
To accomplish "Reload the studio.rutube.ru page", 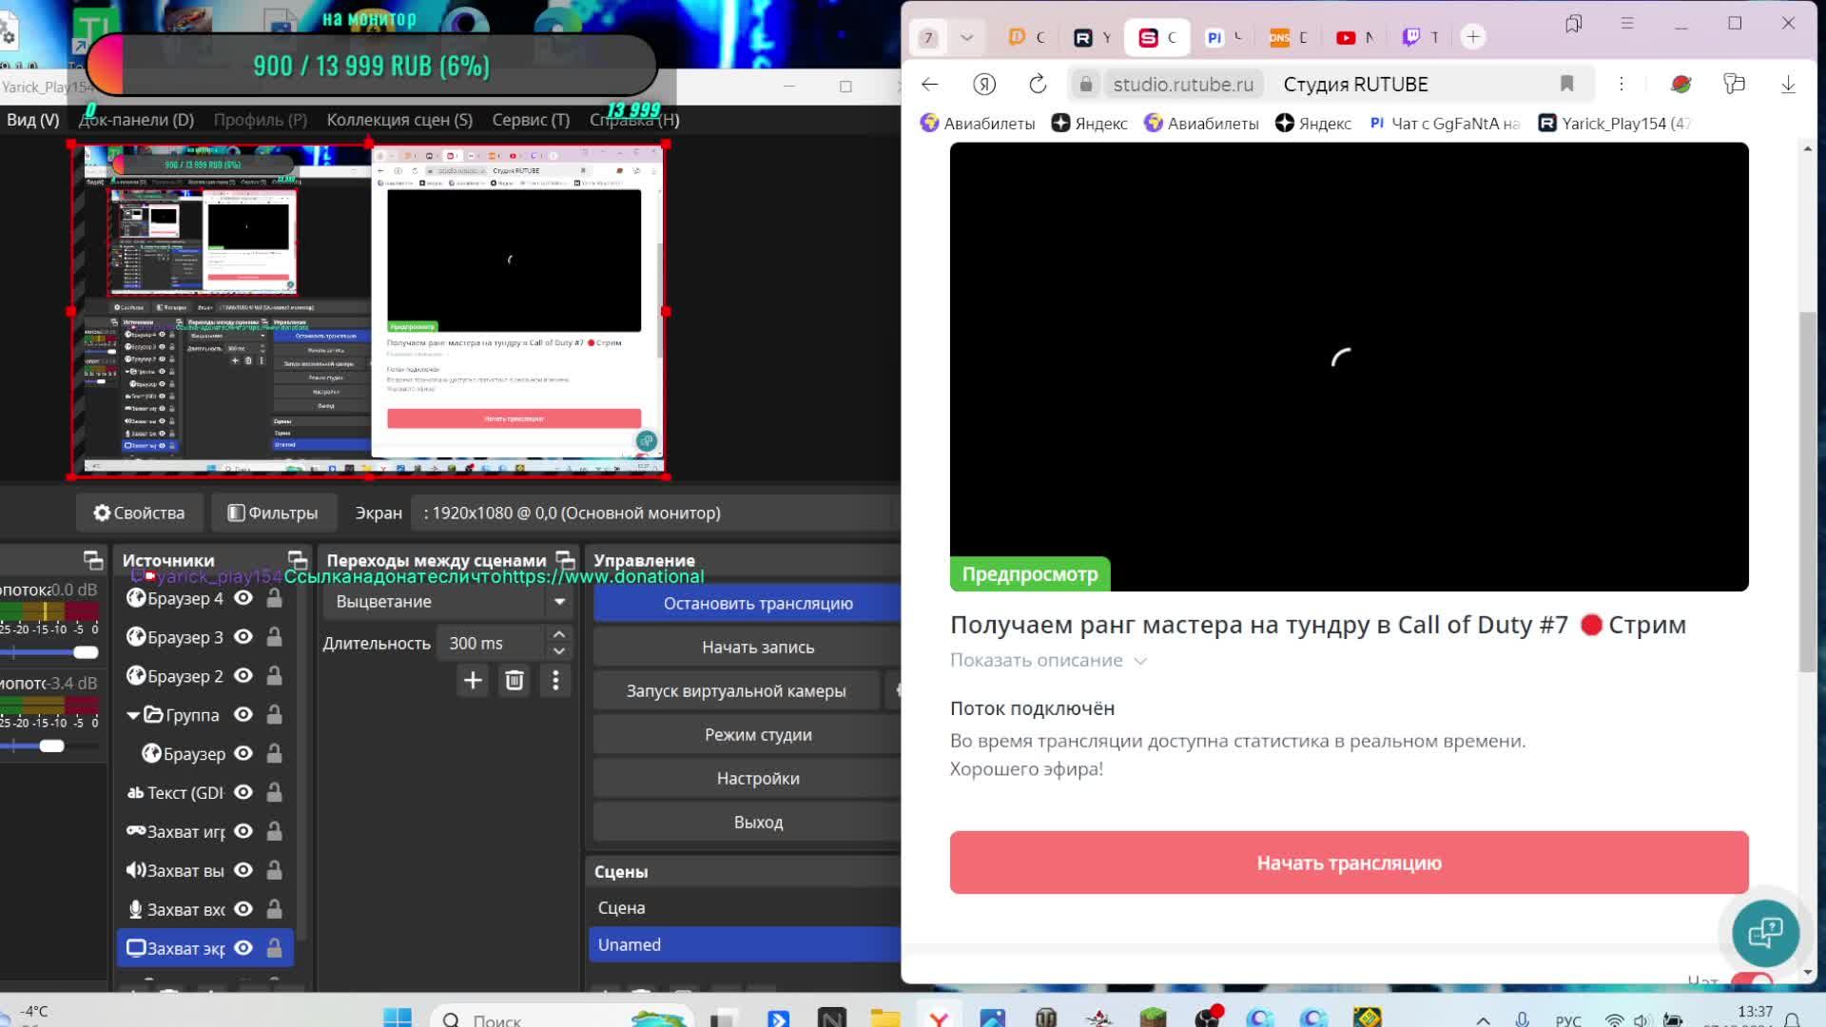I will pos(1038,85).
